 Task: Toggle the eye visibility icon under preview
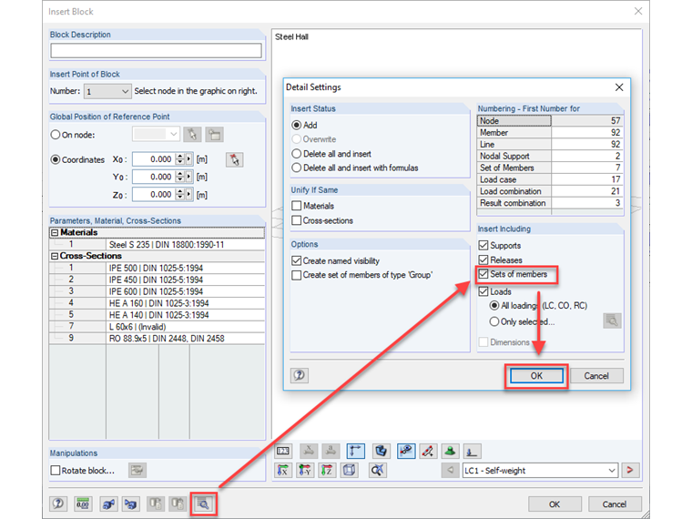pos(406,451)
